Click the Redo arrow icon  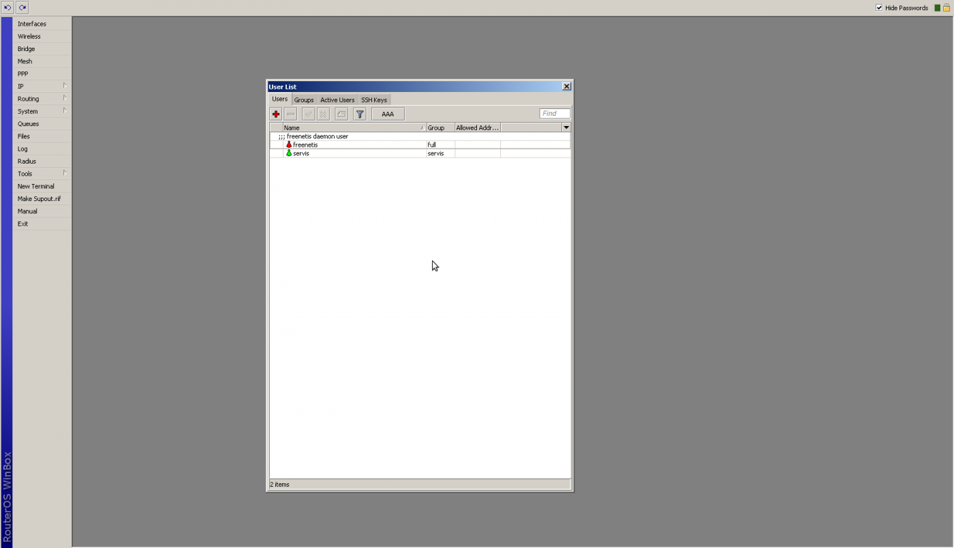pyautogui.click(x=22, y=7)
